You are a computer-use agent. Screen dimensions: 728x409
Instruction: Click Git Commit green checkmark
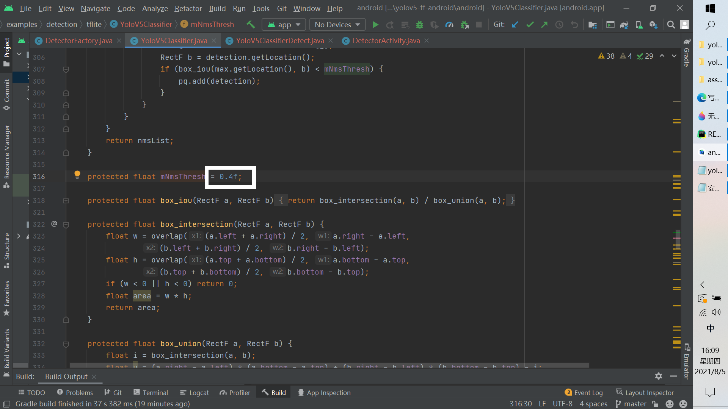coord(530,25)
